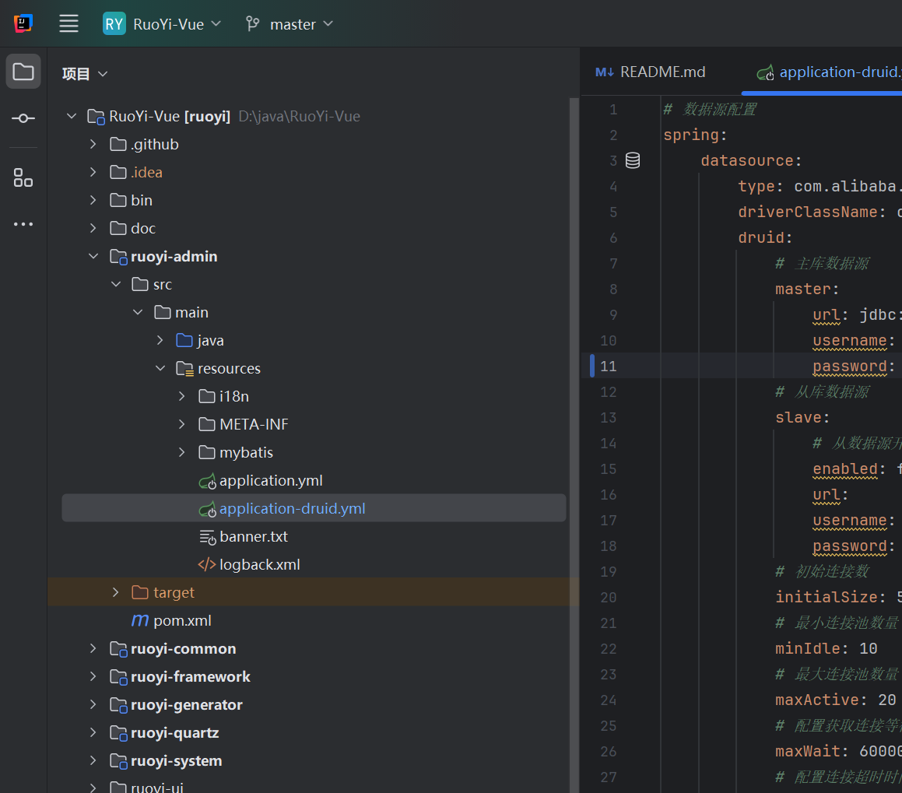902x793 pixels.
Task: Select the orange target folder icon
Action: click(x=140, y=592)
